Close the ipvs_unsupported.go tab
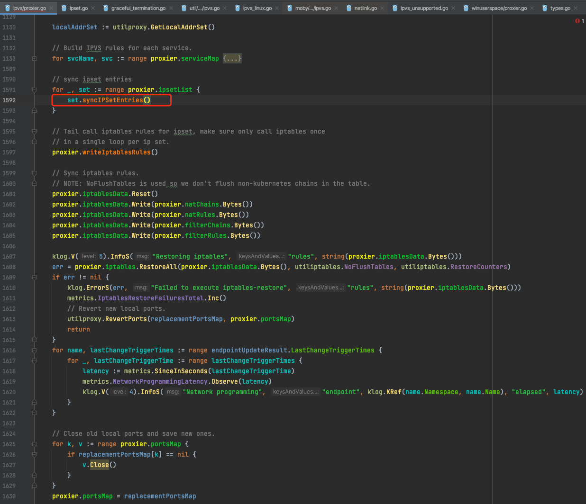This screenshot has width=586, height=504. (x=453, y=8)
